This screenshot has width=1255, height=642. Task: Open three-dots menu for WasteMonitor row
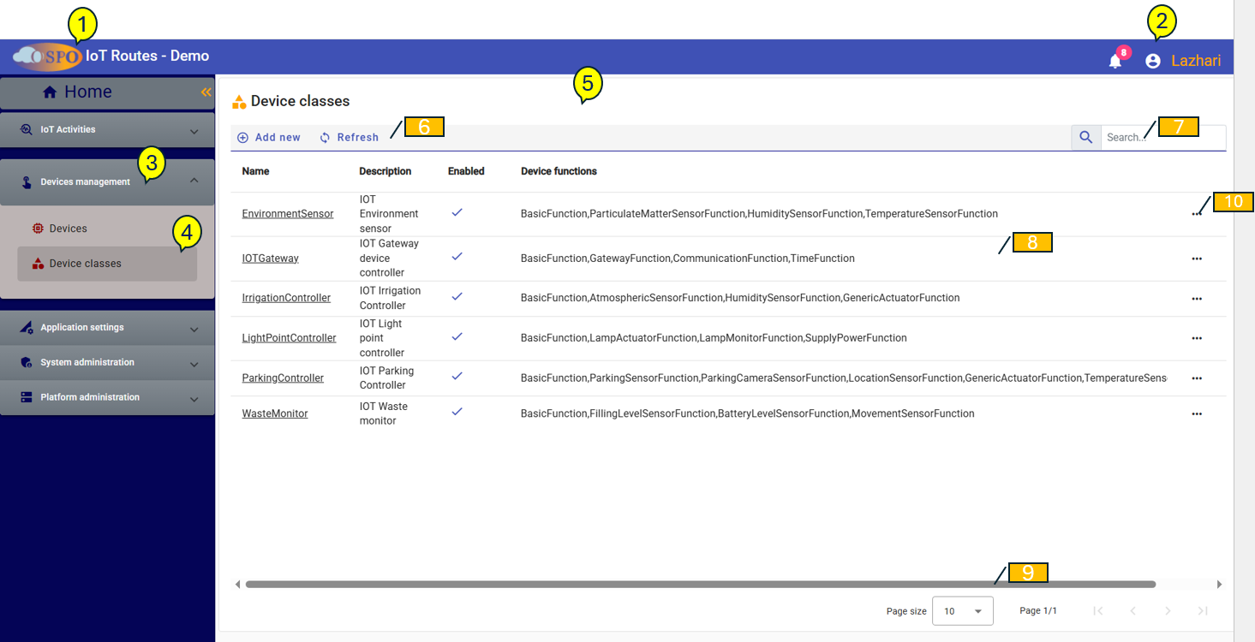click(1197, 413)
